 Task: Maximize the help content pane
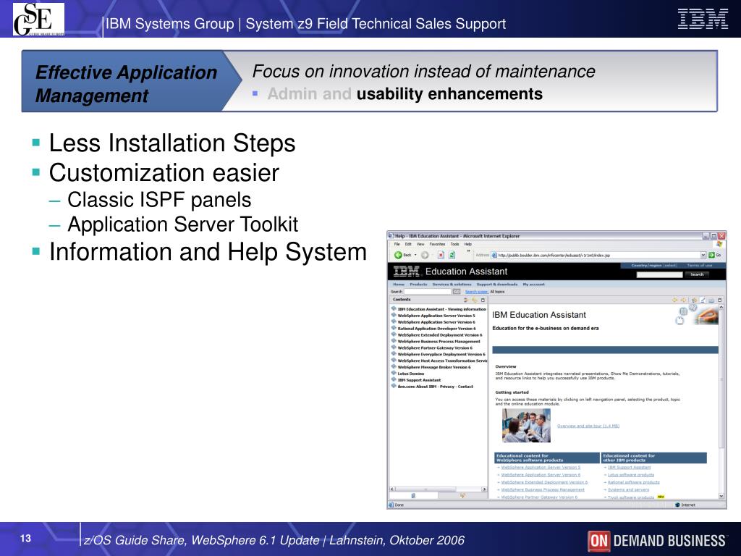click(x=720, y=300)
